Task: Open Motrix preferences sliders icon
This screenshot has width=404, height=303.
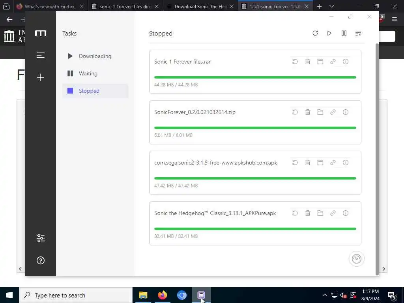Action: pos(41,238)
